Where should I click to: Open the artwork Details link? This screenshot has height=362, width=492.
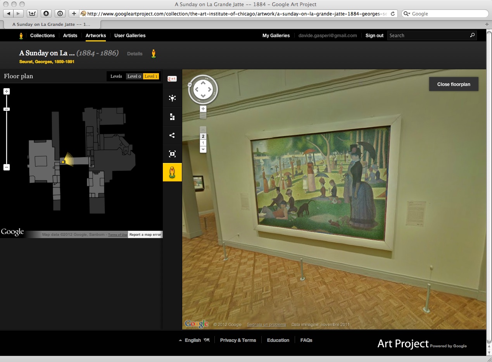pyautogui.click(x=135, y=54)
